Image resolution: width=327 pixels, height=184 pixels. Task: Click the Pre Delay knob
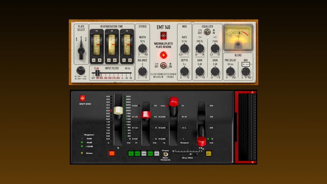click(231, 71)
